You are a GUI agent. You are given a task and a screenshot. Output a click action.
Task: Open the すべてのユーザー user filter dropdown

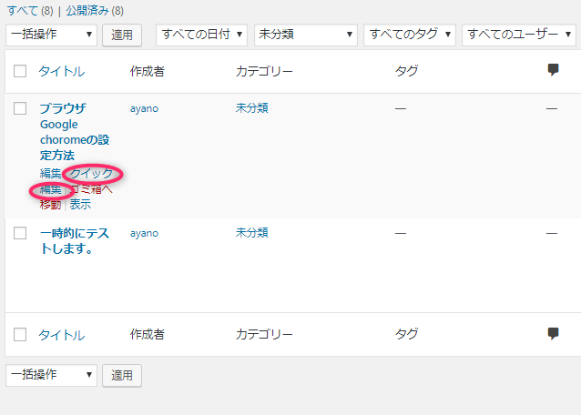click(519, 35)
